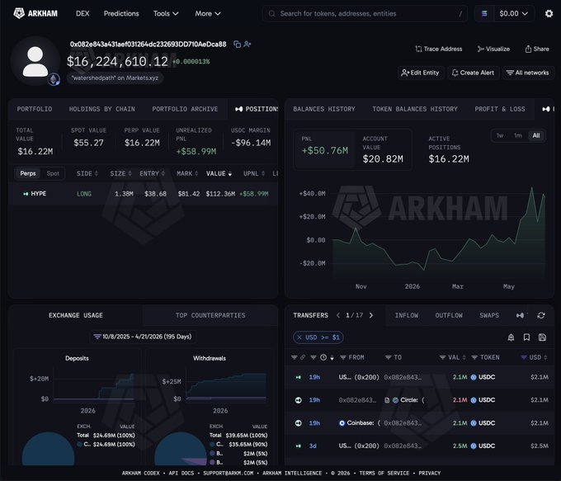Click the bookmark icon in the transfers panel
The image size is (561, 481).
(x=526, y=337)
